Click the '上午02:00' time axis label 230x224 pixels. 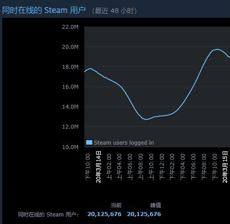(109, 167)
